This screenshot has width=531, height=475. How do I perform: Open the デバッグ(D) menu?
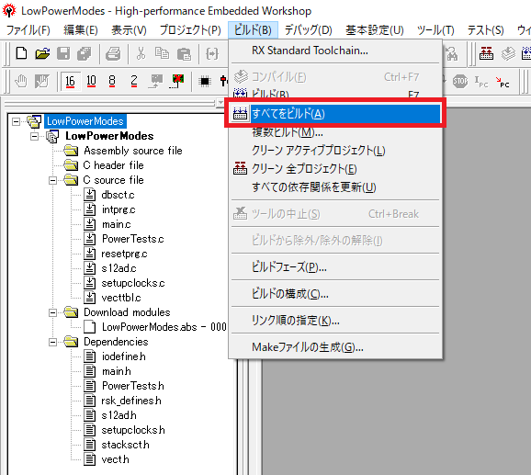pyautogui.click(x=308, y=30)
